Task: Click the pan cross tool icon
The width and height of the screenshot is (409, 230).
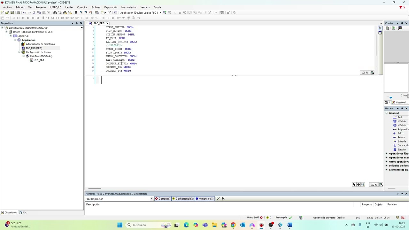Action: pyautogui.click(x=359, y=185)
